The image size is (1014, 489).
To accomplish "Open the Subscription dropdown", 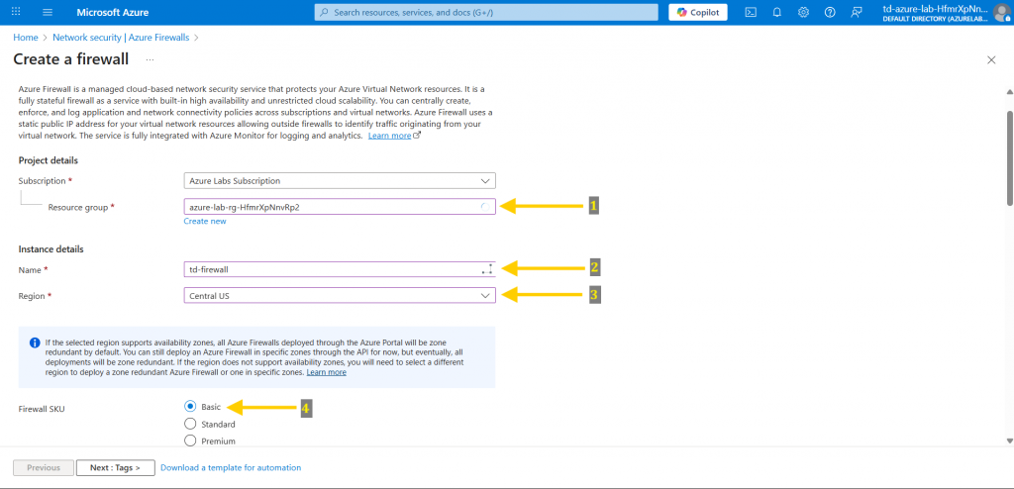I will pos(340,181).
